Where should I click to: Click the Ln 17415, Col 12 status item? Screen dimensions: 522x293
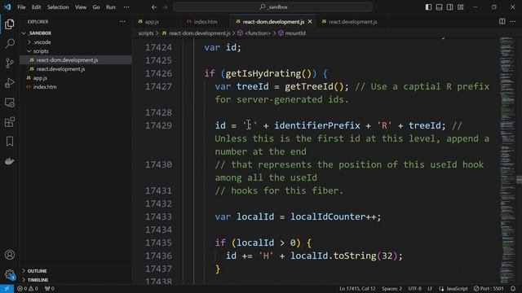[x=357, y=289]
